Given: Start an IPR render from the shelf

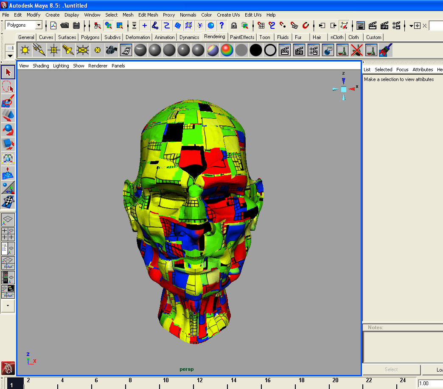Looking at the screenshot, I should click(300, 50).
